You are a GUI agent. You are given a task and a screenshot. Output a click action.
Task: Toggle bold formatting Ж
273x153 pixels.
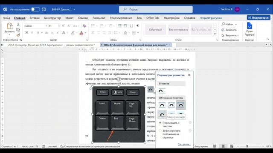pos(26,33)
